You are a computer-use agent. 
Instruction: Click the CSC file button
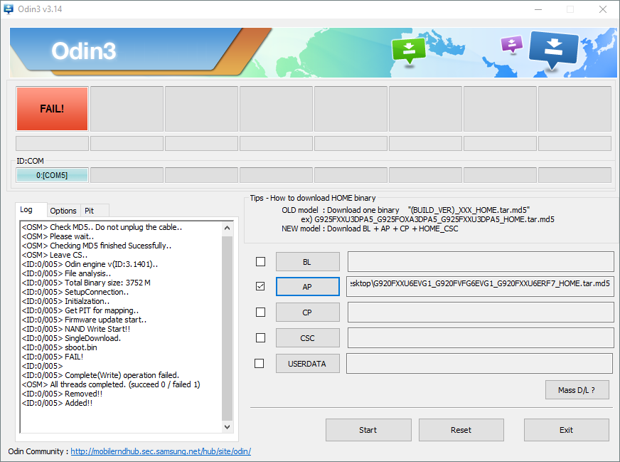click(308, 338)
